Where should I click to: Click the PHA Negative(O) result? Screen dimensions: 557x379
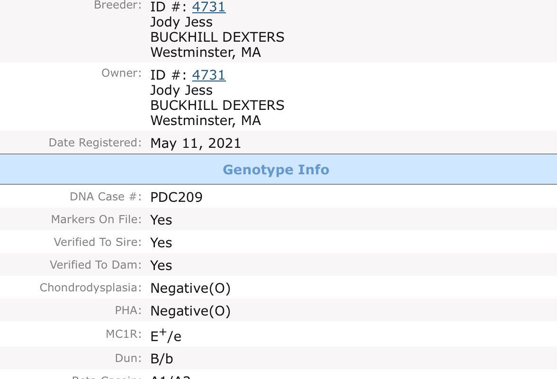pos(190,311)
